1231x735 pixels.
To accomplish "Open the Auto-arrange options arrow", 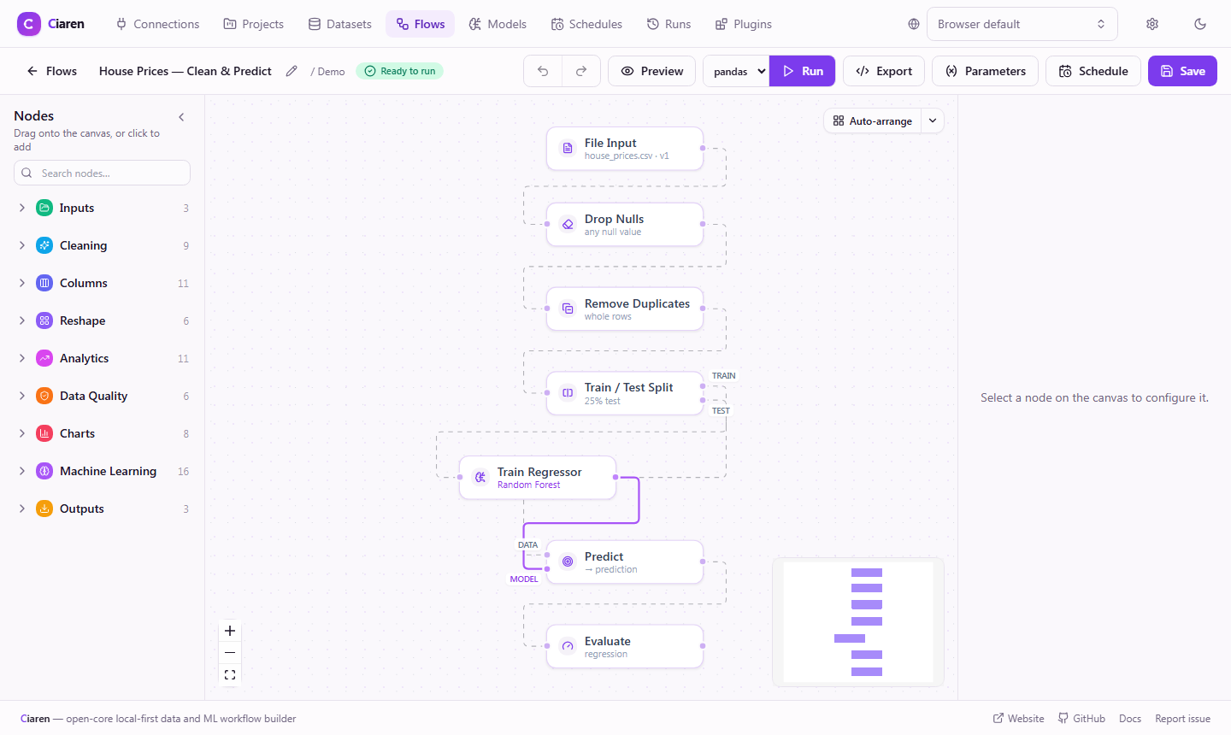I will (933, 121).
